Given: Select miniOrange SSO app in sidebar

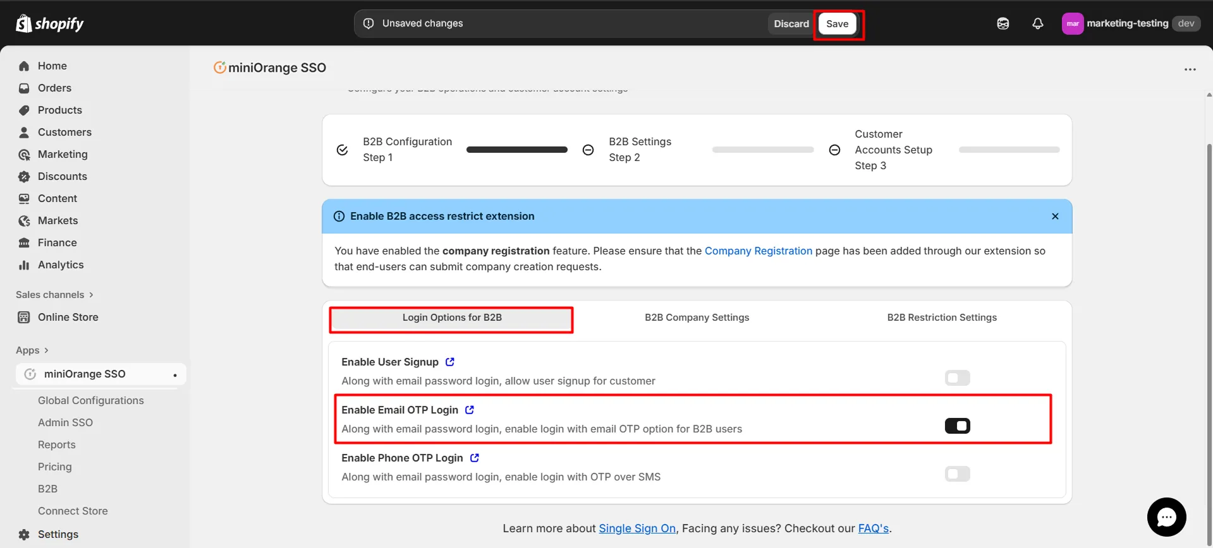Looking at the screenshot, I should coord(101,374).
